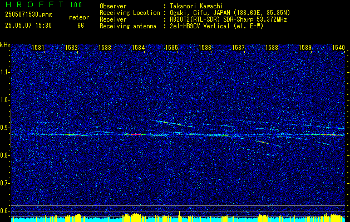Click the 0.7 kHz axis label
Viewport: 350px width, 222px height.
coord(4,183)
